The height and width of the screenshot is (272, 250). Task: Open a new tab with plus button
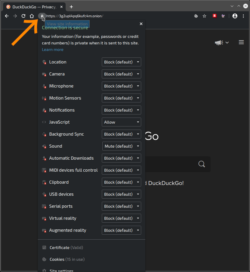71,7
